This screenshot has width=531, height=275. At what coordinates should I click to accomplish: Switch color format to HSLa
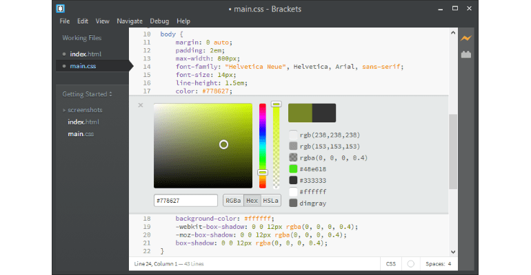coord(271,201)
